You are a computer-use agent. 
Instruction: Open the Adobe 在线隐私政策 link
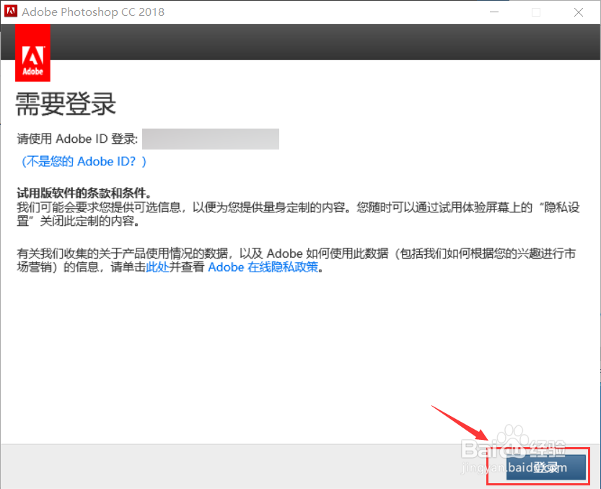click(263, 267)
